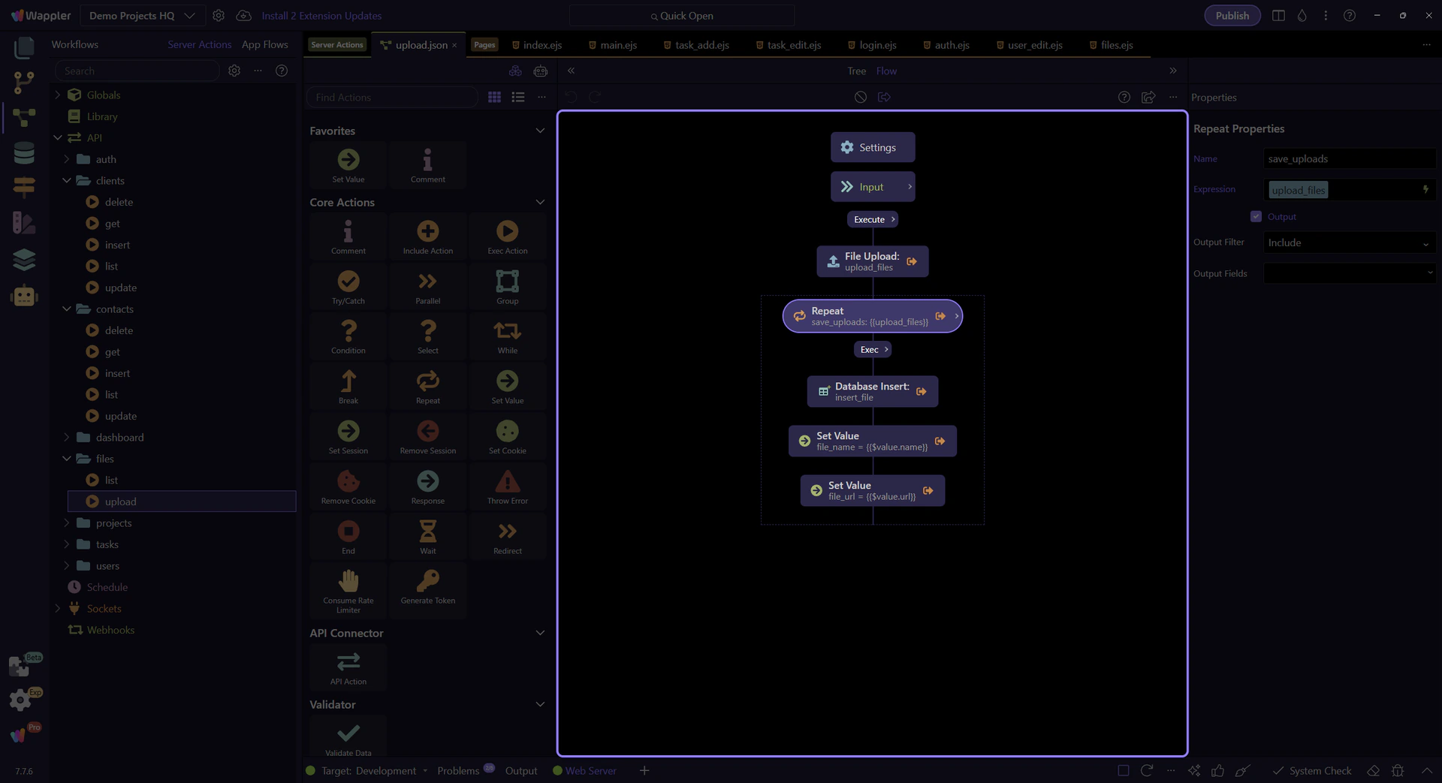Expand the projects folder in API tree
The width and height of the screenshot is (1442, 783).
67,523
